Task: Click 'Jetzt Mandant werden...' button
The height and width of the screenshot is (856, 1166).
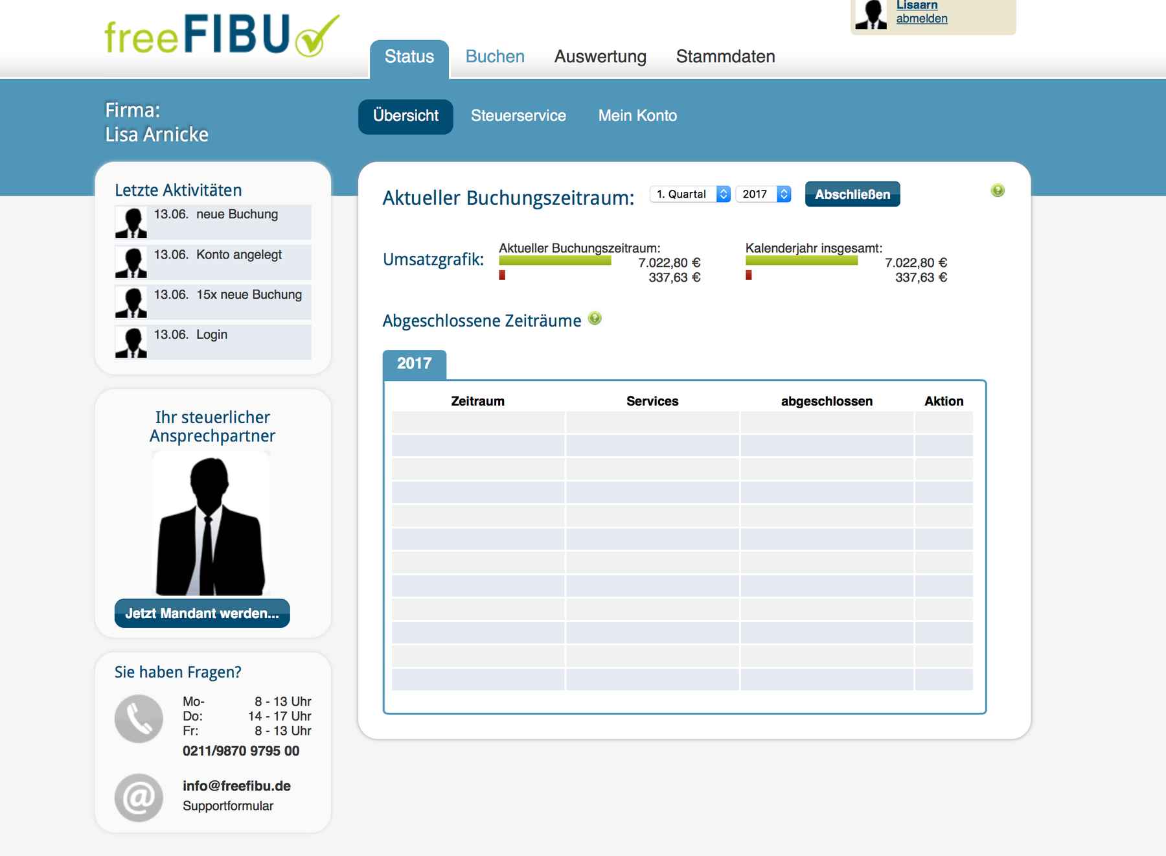Action: click(202, 613)
